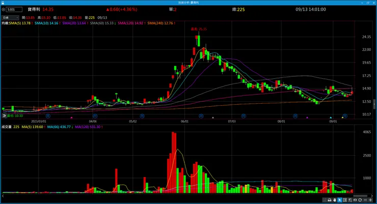The image size is (377, 204).
Task: Click the open price 開:13.85
Action: point(28,18)
